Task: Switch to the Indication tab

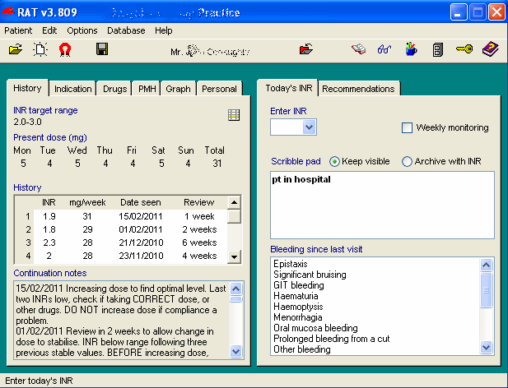Action: [x=73, y=89]
